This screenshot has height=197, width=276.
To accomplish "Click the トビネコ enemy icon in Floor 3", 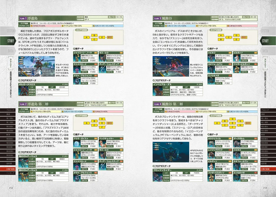I will point(211,58).
